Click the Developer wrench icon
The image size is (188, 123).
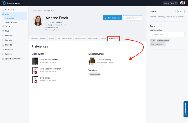coord(3,49)
